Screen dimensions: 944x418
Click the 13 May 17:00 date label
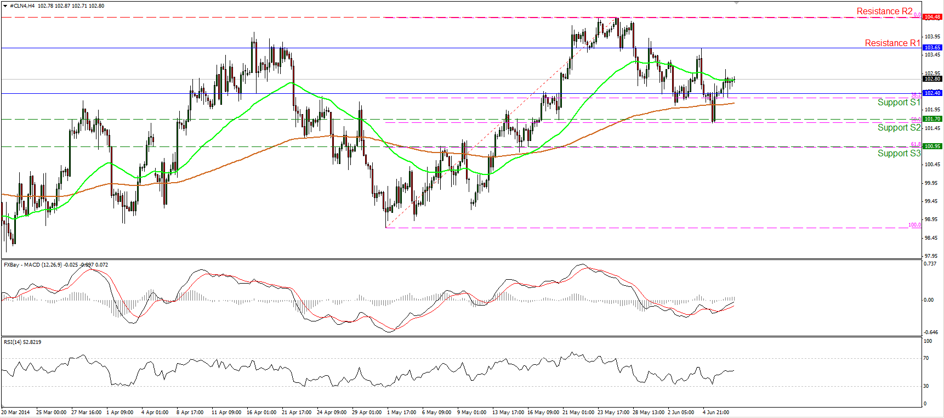508,413
